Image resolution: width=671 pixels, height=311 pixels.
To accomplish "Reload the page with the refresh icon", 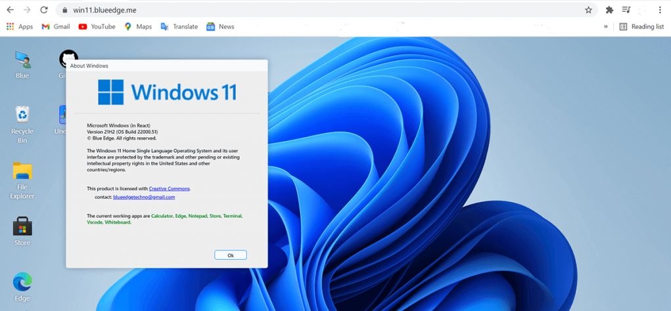I will pyautogui.click(x=43, y=10).
